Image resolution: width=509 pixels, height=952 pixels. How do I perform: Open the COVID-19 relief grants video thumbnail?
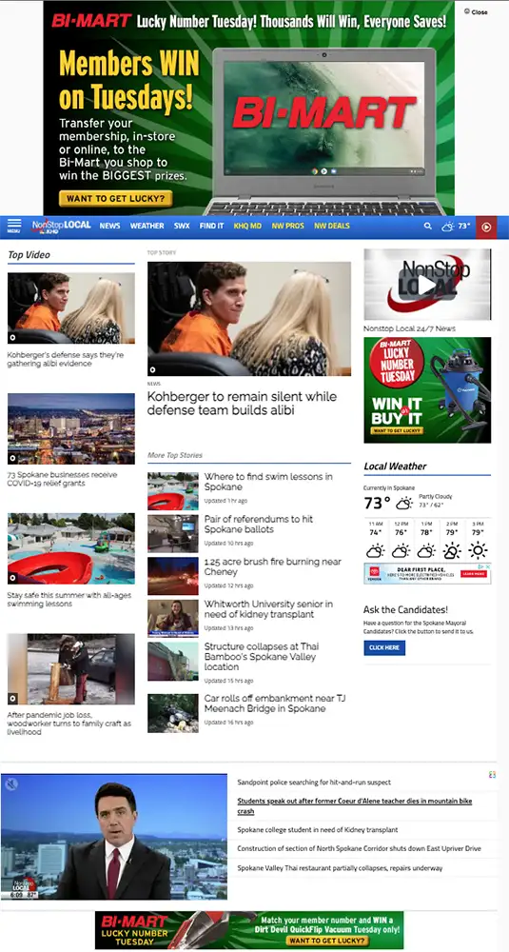click(x=71, y=428)
